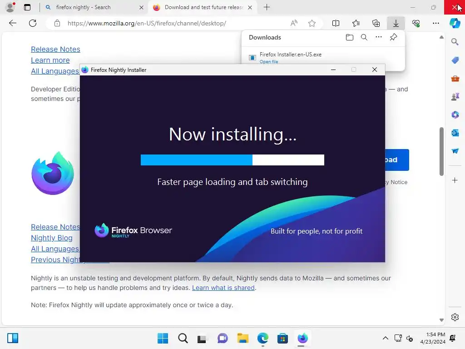465x349 pixels.
Task: Open sidebar Games chess icon
Action: (455, 96)
